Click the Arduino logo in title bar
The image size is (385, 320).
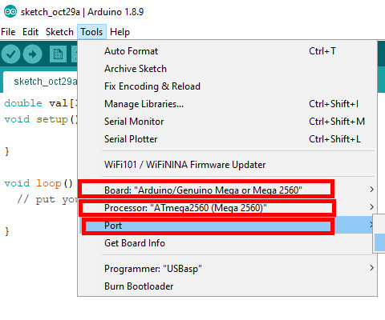(x=10, y=12)
